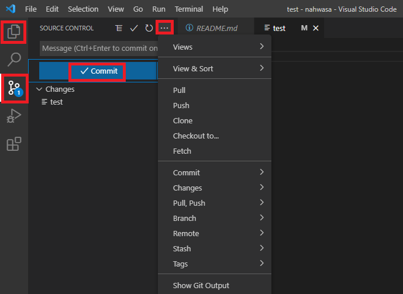
Task: Expand the View & Sort submenu
Action: tap(215, 68)
